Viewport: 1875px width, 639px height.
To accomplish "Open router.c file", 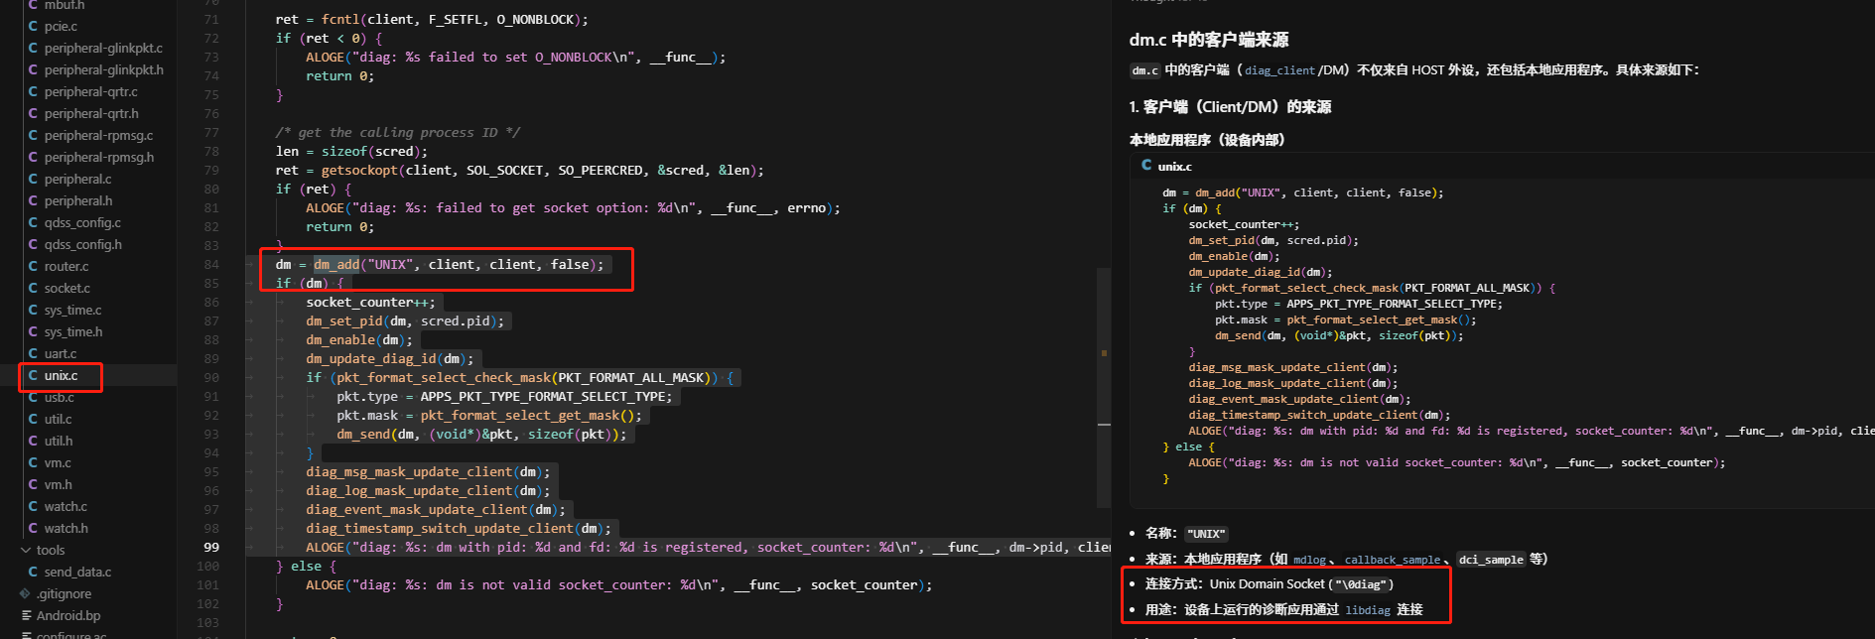I will coord(66,266).
